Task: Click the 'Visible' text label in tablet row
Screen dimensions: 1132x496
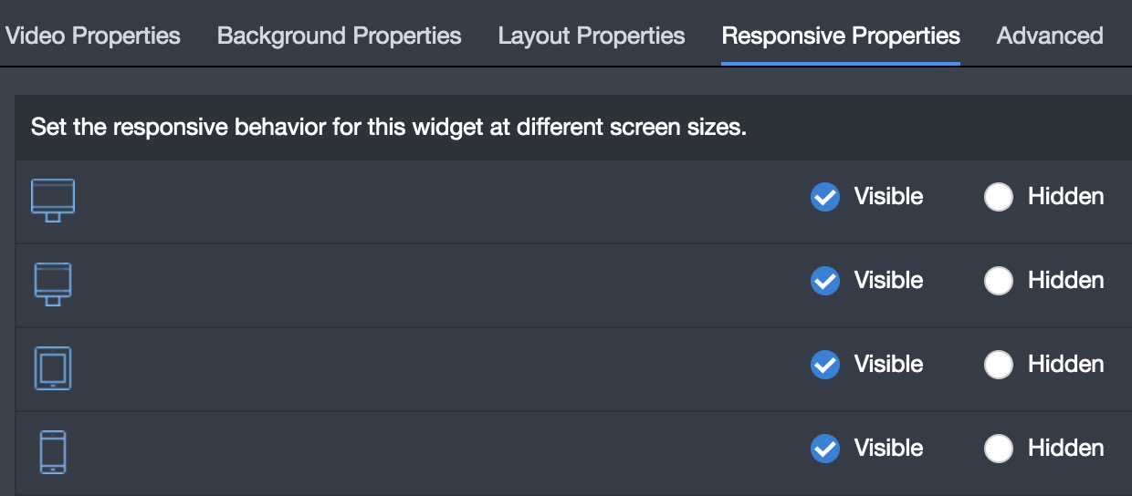Action: pos(888,365)
